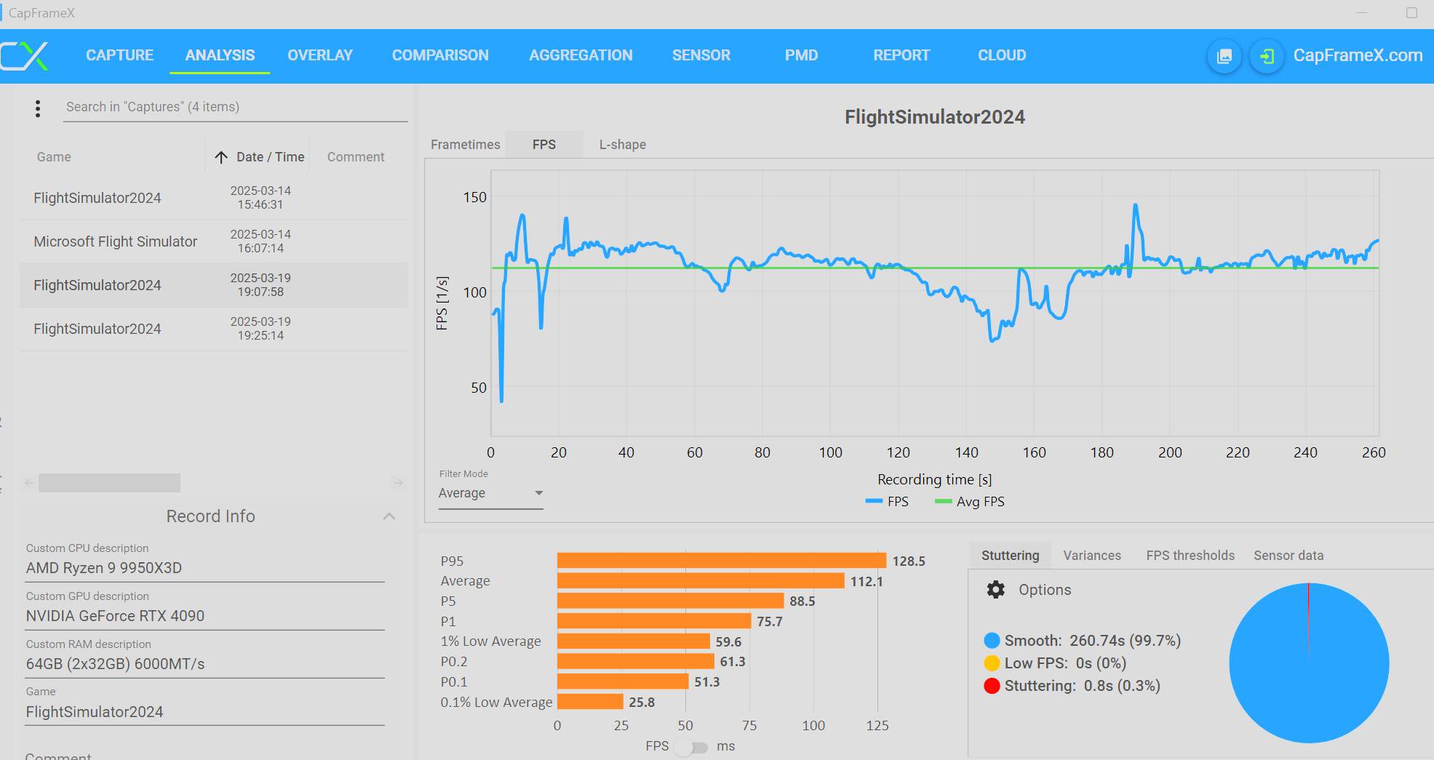Viewport: 1434px width, 760px height.
Task: Click the horizontal scrollbar under captures list
Action: (x=109, y=483)
